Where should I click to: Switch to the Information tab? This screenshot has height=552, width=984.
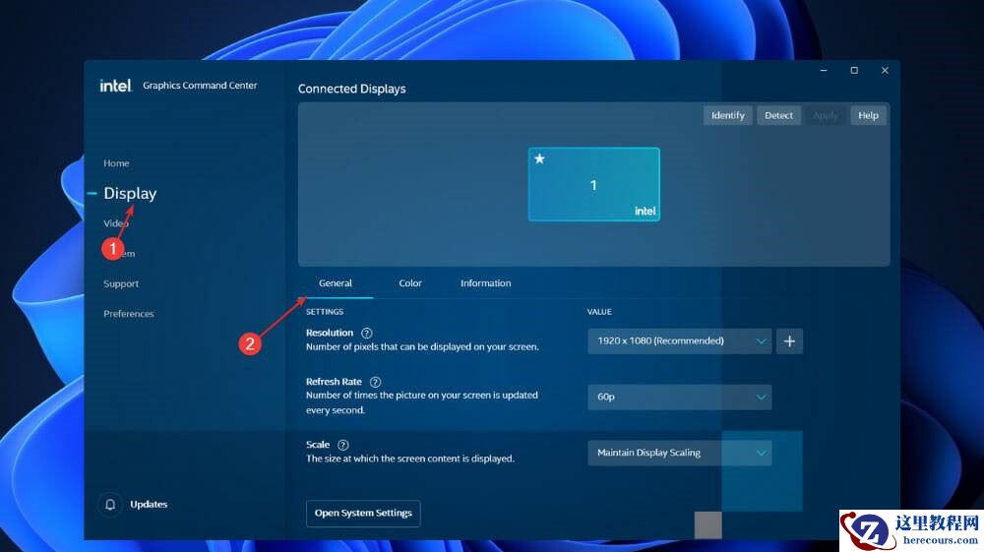(x=486, y=283)
